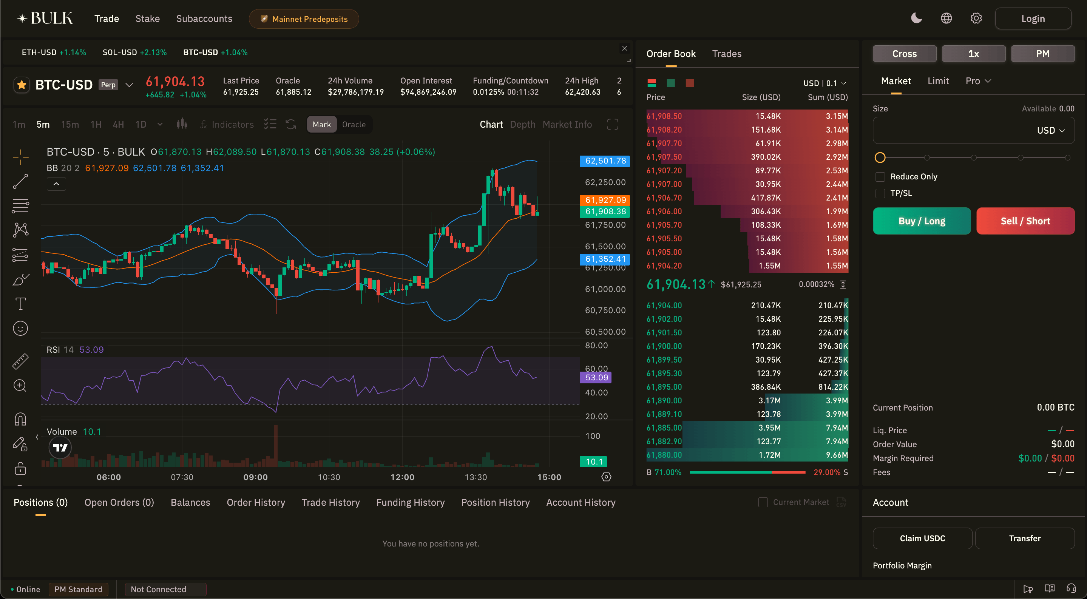Expand the BTC-USD market selector chevron
This screenshot has height=599, width=1087.
click(130, 85)
